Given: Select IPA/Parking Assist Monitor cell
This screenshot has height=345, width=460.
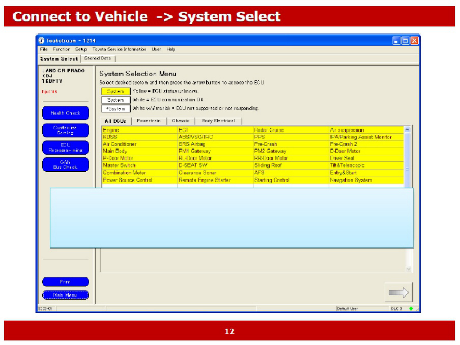Looking at the screenshot, I should [x=367, y=137].
